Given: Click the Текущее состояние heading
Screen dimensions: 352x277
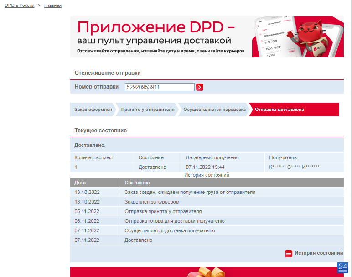Looking at the screenshot, I should pyautogui.click(x=101, y=131).
